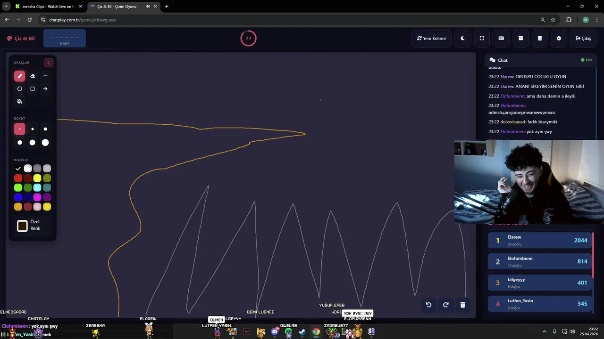The height and width of the screenshot is (339, 604).
Task: Choose the first brush size in bottom row
Action: click(19, 142)
